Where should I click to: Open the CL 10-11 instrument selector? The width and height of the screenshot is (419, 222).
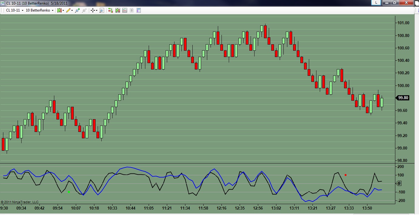pyautogui.click(x=15, y=10)
